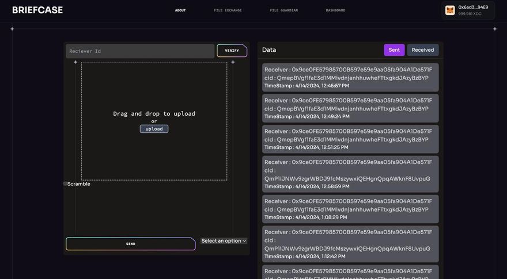
Task: Select record timestamped 1:12:42 PM
Action: tap(350, 244)
